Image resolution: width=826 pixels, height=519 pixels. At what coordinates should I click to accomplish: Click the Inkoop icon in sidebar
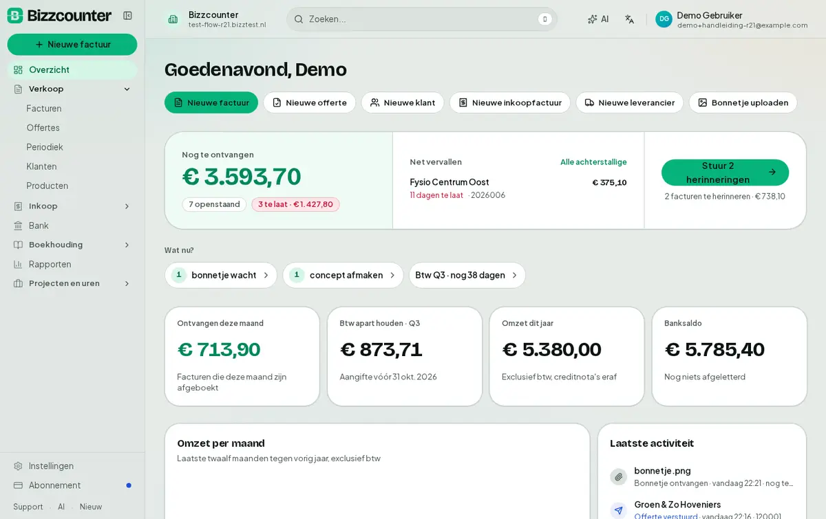[x=19, y=206]
